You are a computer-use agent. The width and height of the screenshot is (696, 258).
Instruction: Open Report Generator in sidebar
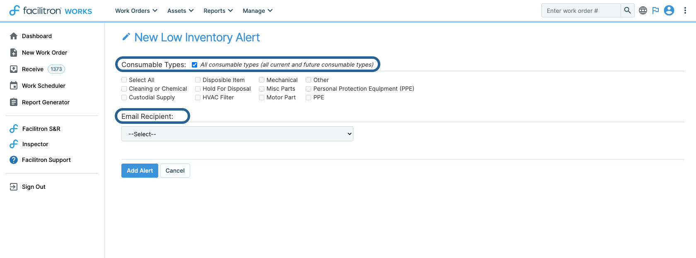(x=46, y=102)
